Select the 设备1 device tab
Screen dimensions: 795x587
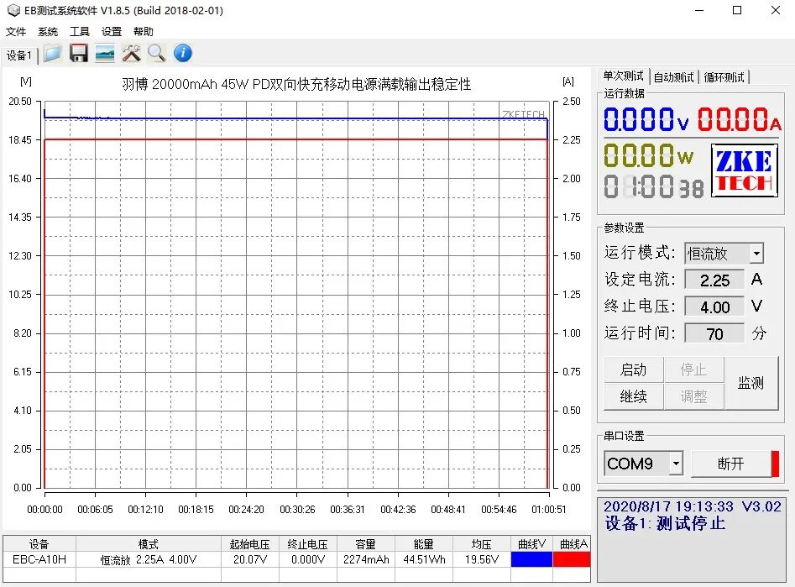(19, 55)
